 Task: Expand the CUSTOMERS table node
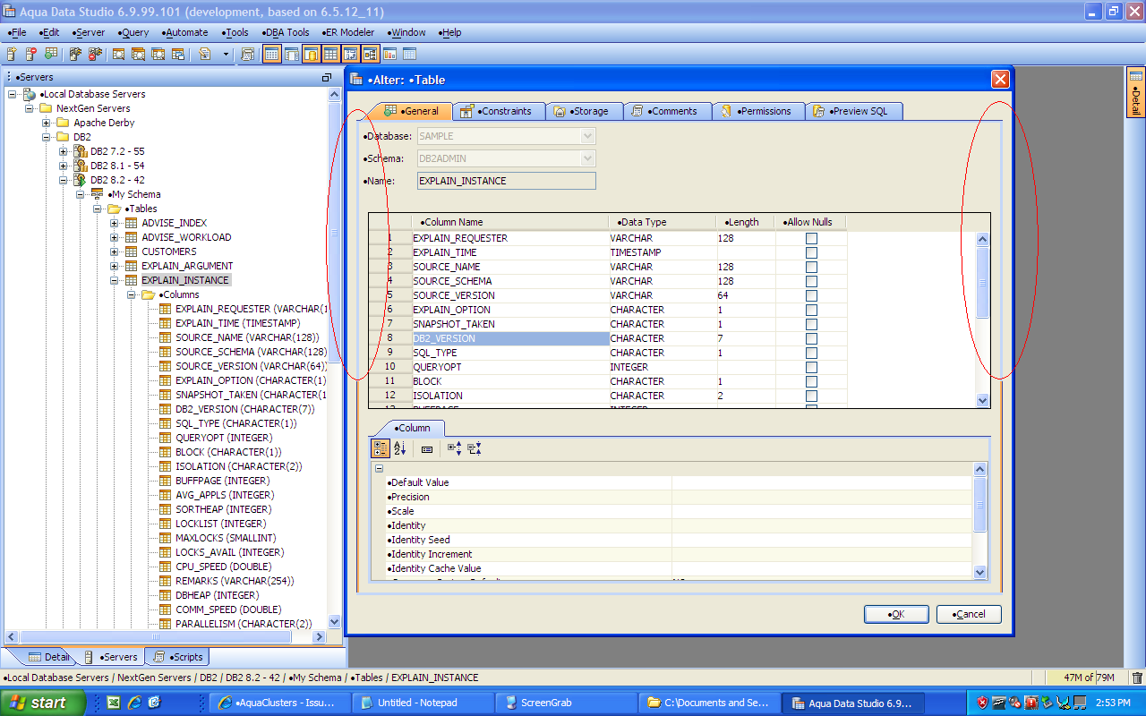[115, 251]
